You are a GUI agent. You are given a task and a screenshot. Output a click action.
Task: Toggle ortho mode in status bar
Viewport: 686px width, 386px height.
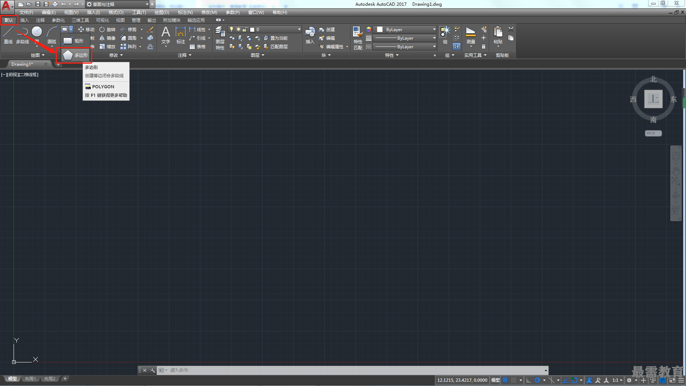(529, 380)
